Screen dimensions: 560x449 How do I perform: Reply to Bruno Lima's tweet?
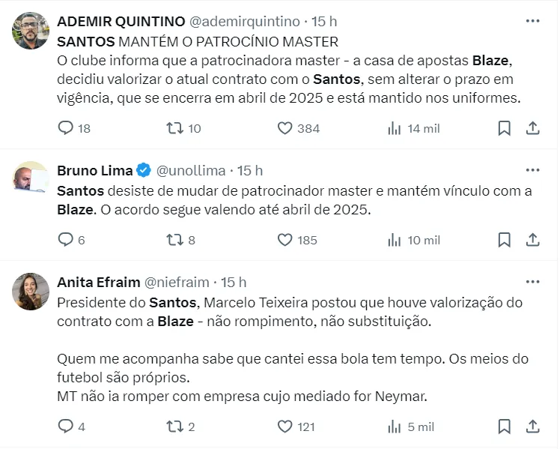coord(66,240)
